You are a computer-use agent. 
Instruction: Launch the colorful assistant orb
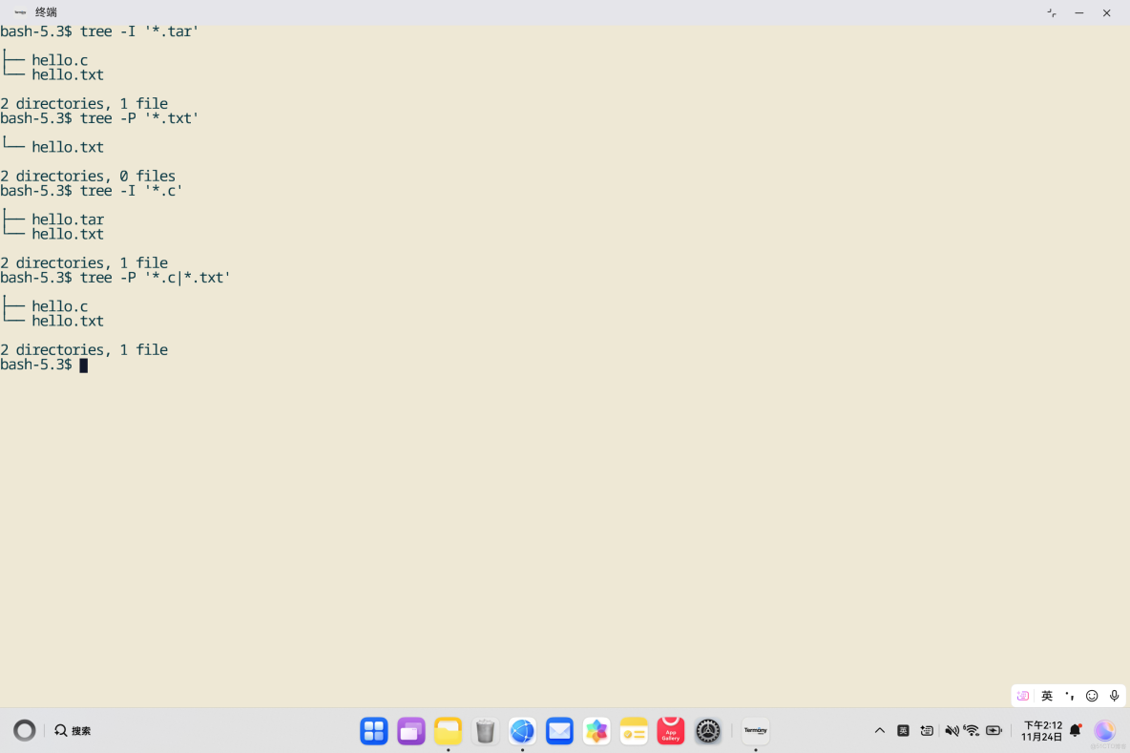tap(1104, 731)
